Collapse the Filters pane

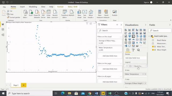(x=121, y=25)
